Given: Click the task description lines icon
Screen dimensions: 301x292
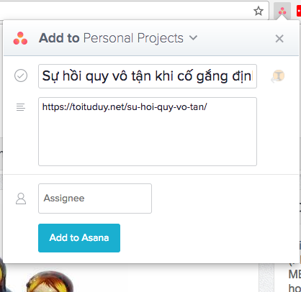Looking at the screenshot, I should point(21,107).
